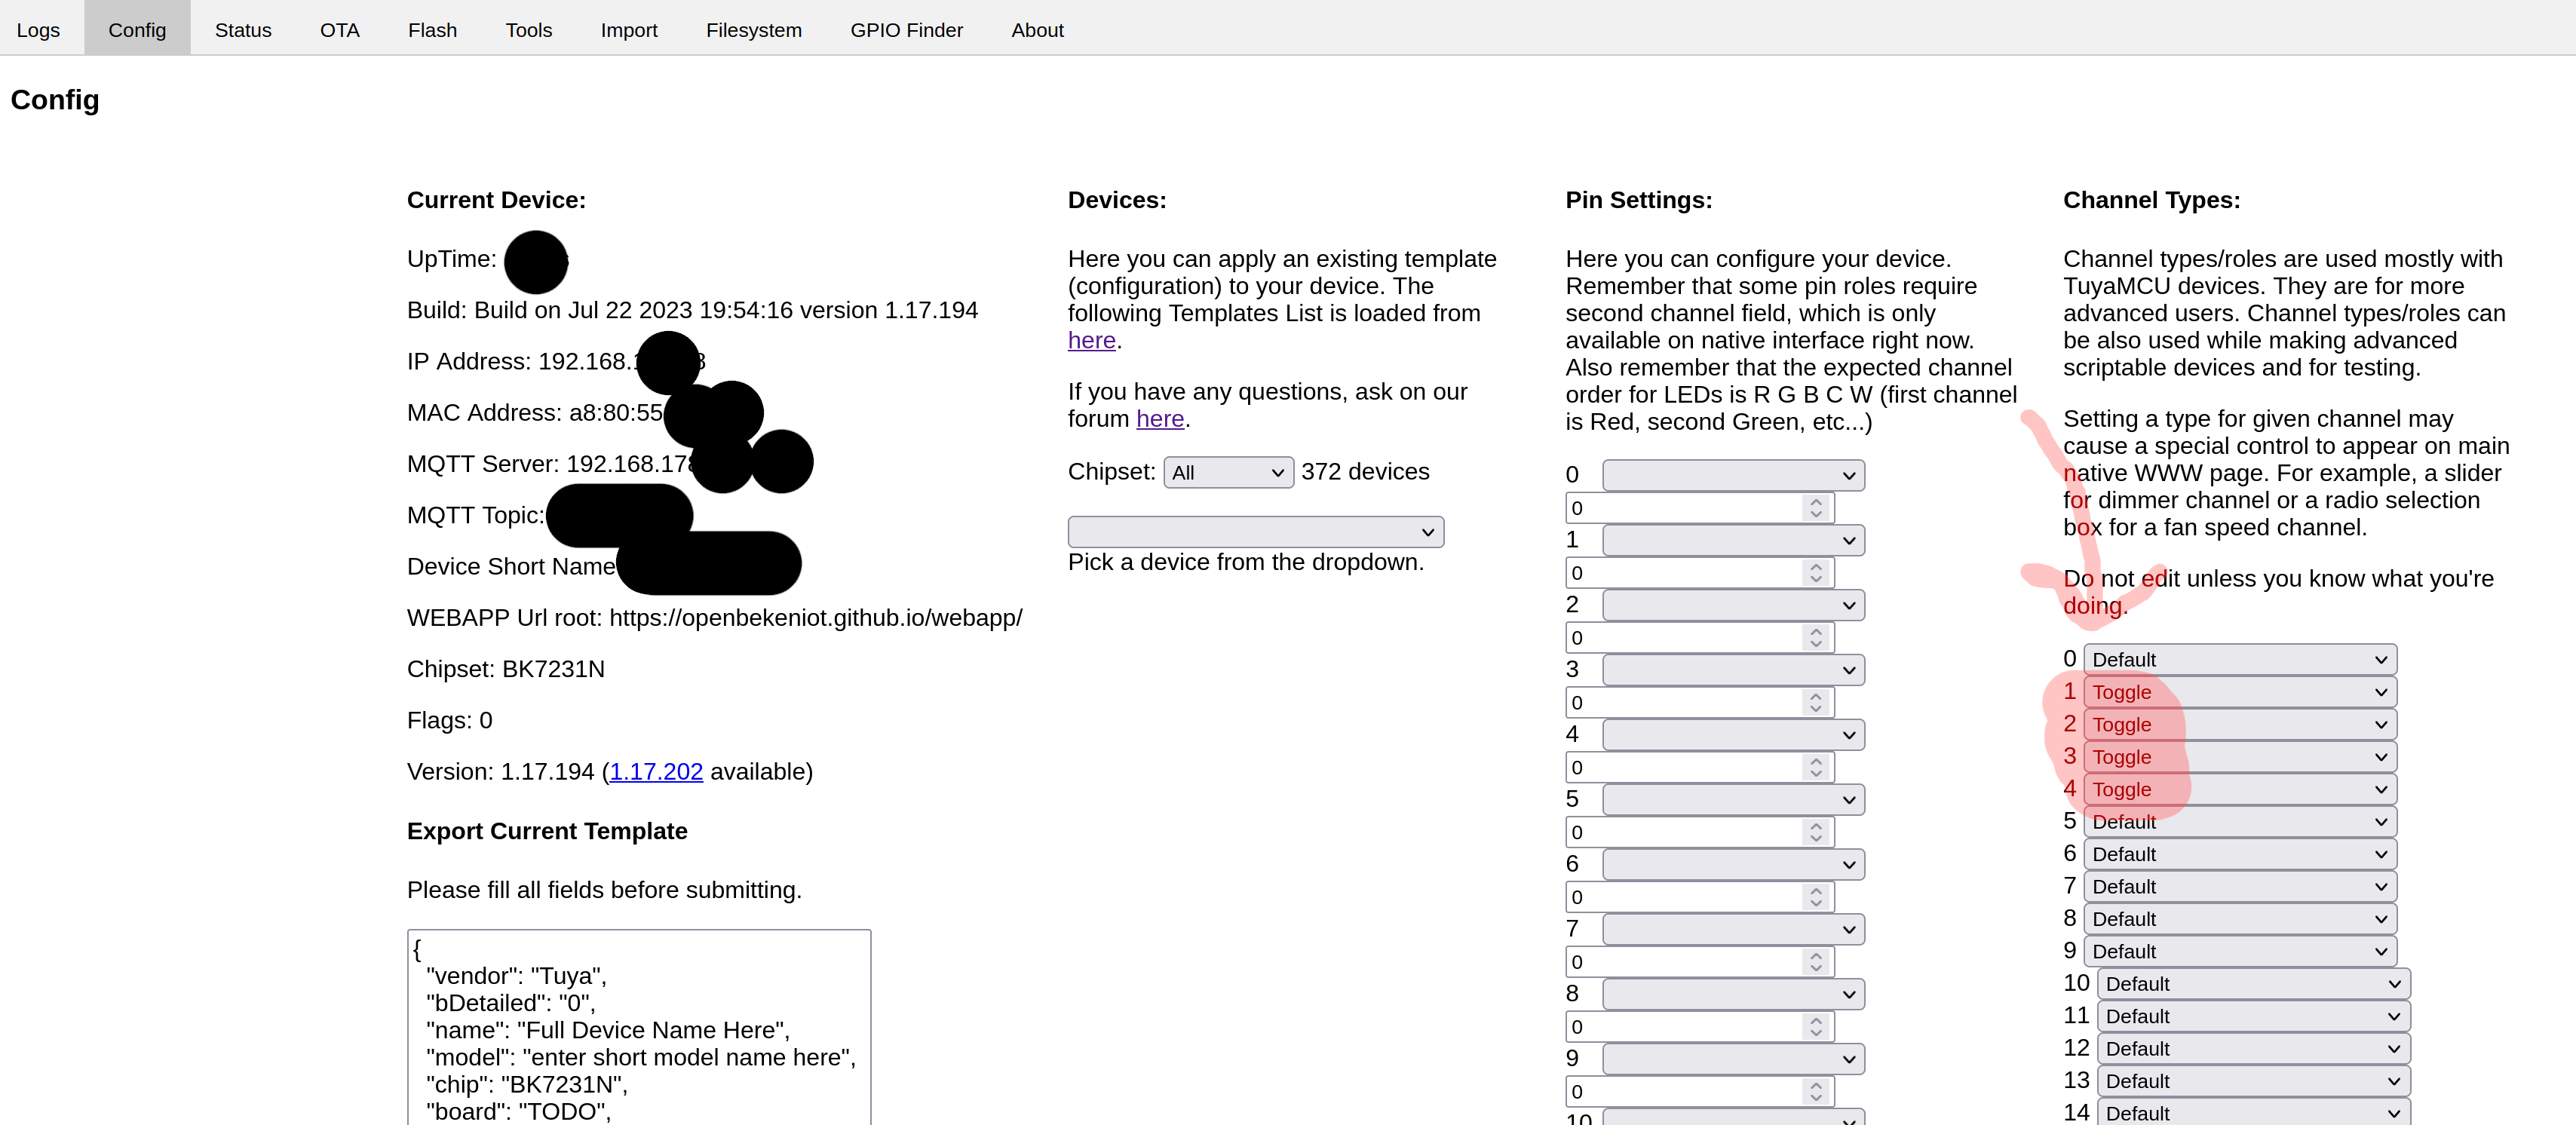2576x1125 pixels.
Task: Increment pin 8 channel stepper
Action: pyautogui.click(x=1816, y=1020)
